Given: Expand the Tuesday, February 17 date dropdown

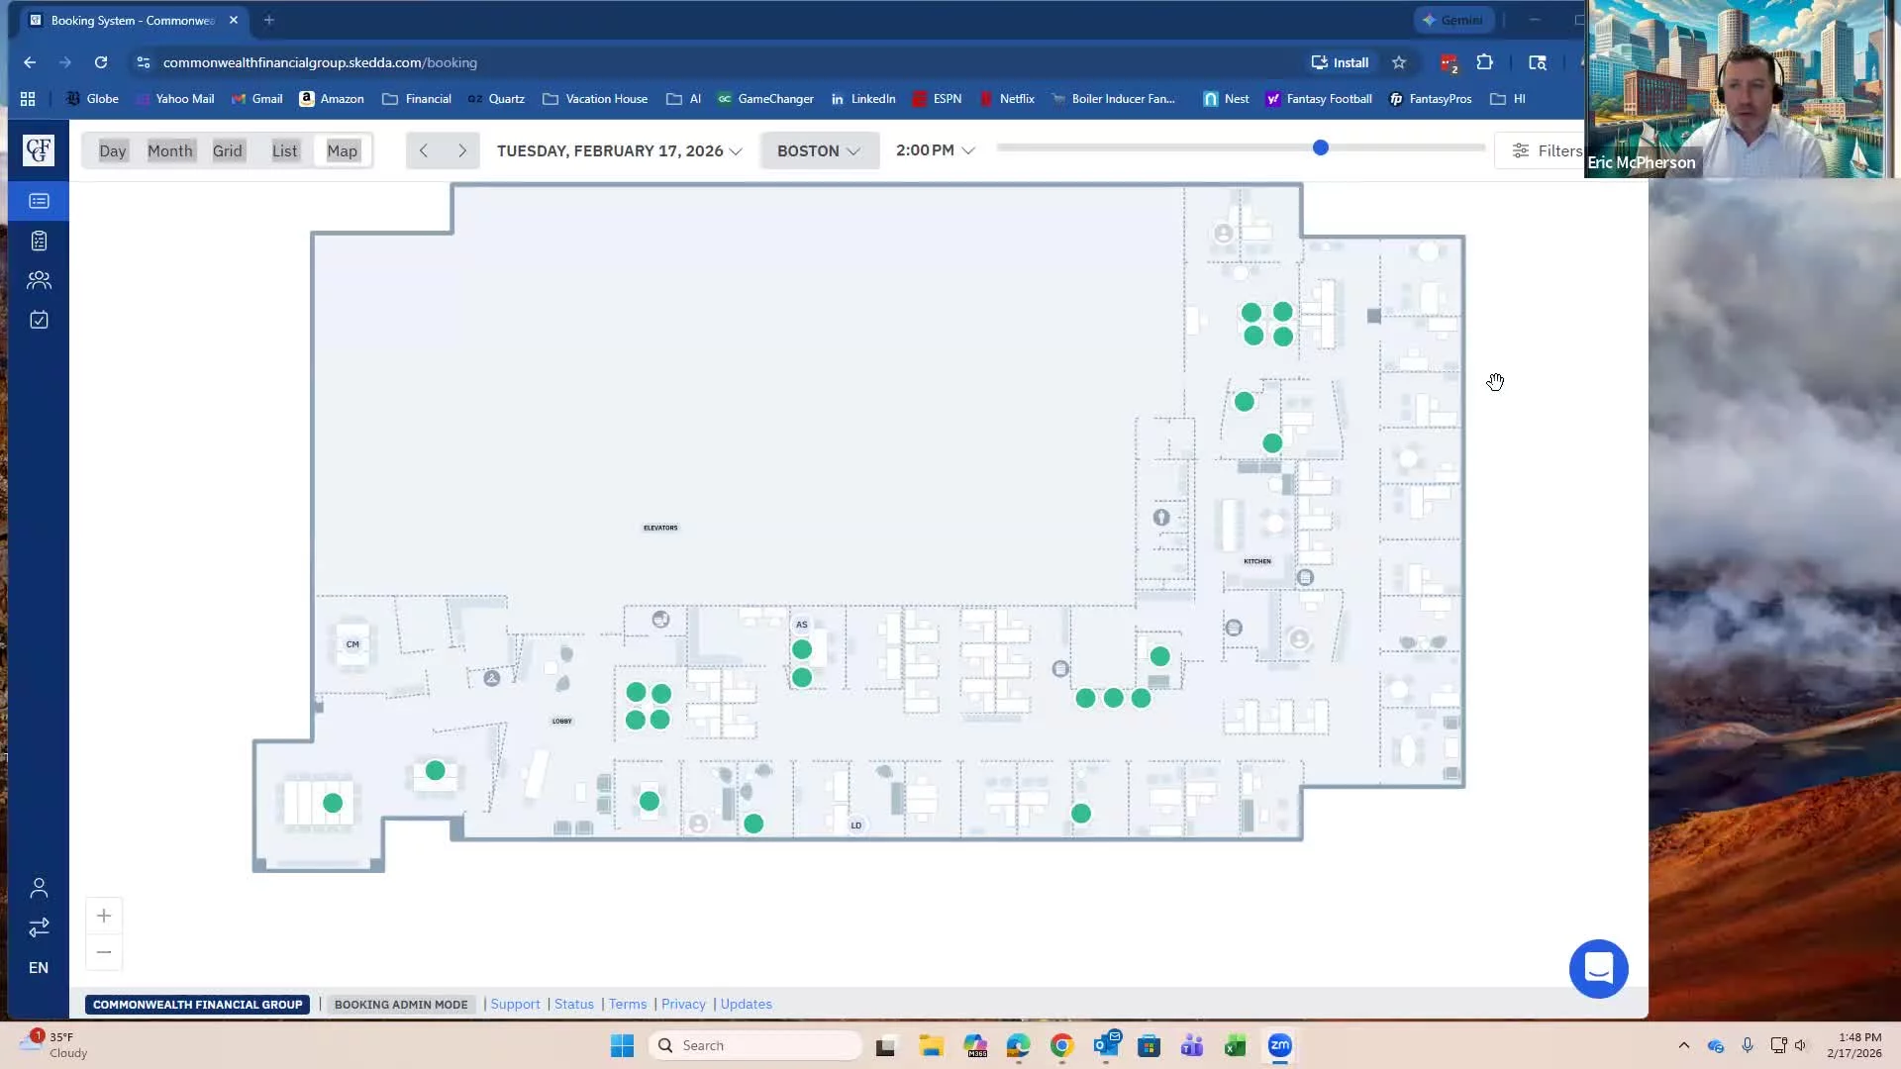Looking at the screenshot, I should point(619,150).
